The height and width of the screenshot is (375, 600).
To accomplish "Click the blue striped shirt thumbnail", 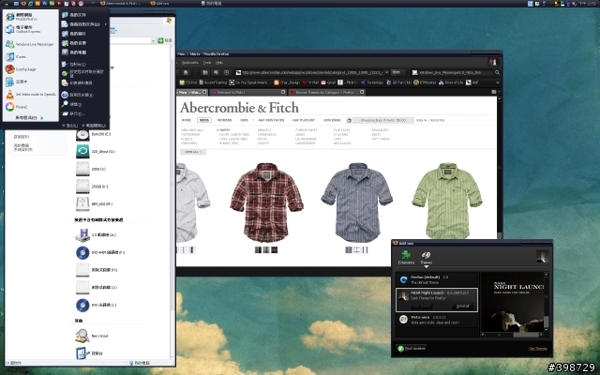I will tap(356, 202).
